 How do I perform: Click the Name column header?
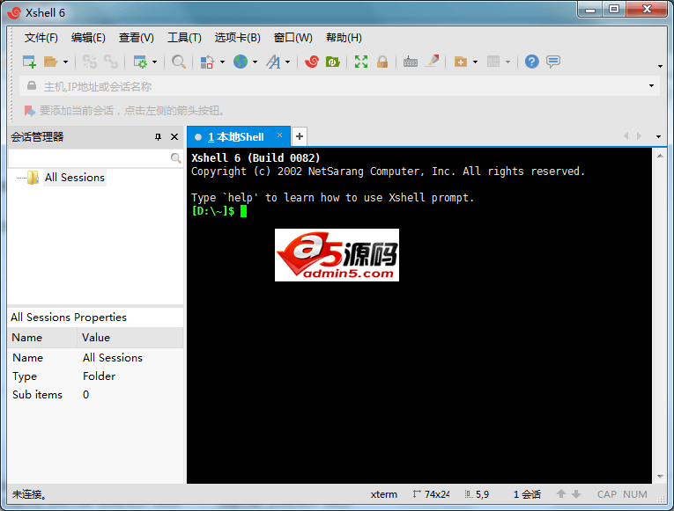pos(42,338)
